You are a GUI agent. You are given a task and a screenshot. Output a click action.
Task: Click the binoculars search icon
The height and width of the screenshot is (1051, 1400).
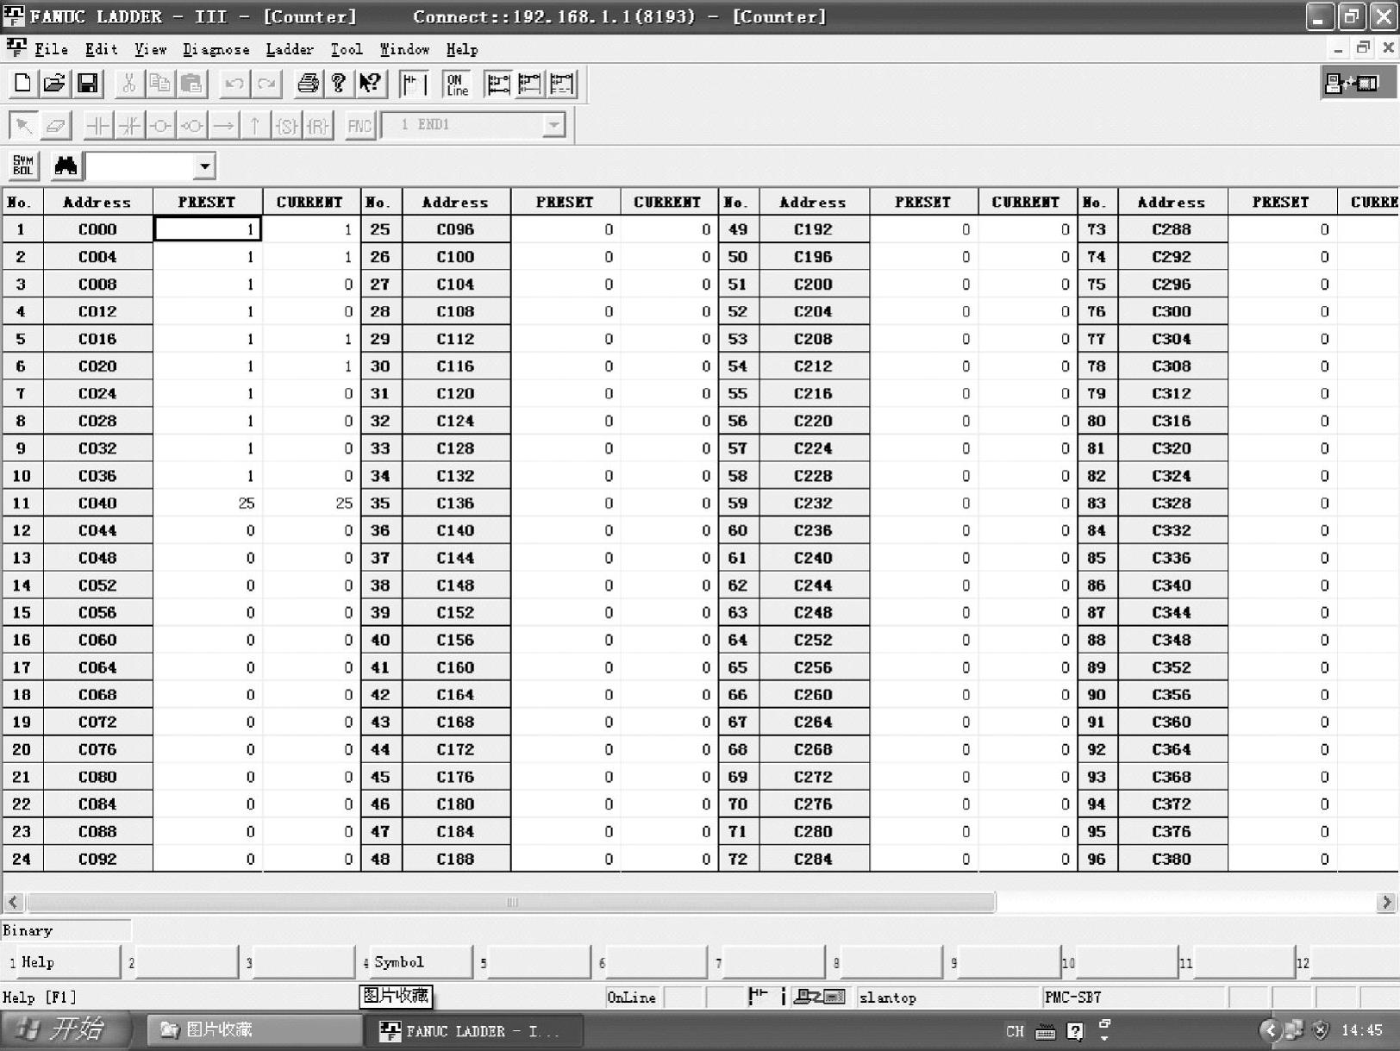pos(66,166)
